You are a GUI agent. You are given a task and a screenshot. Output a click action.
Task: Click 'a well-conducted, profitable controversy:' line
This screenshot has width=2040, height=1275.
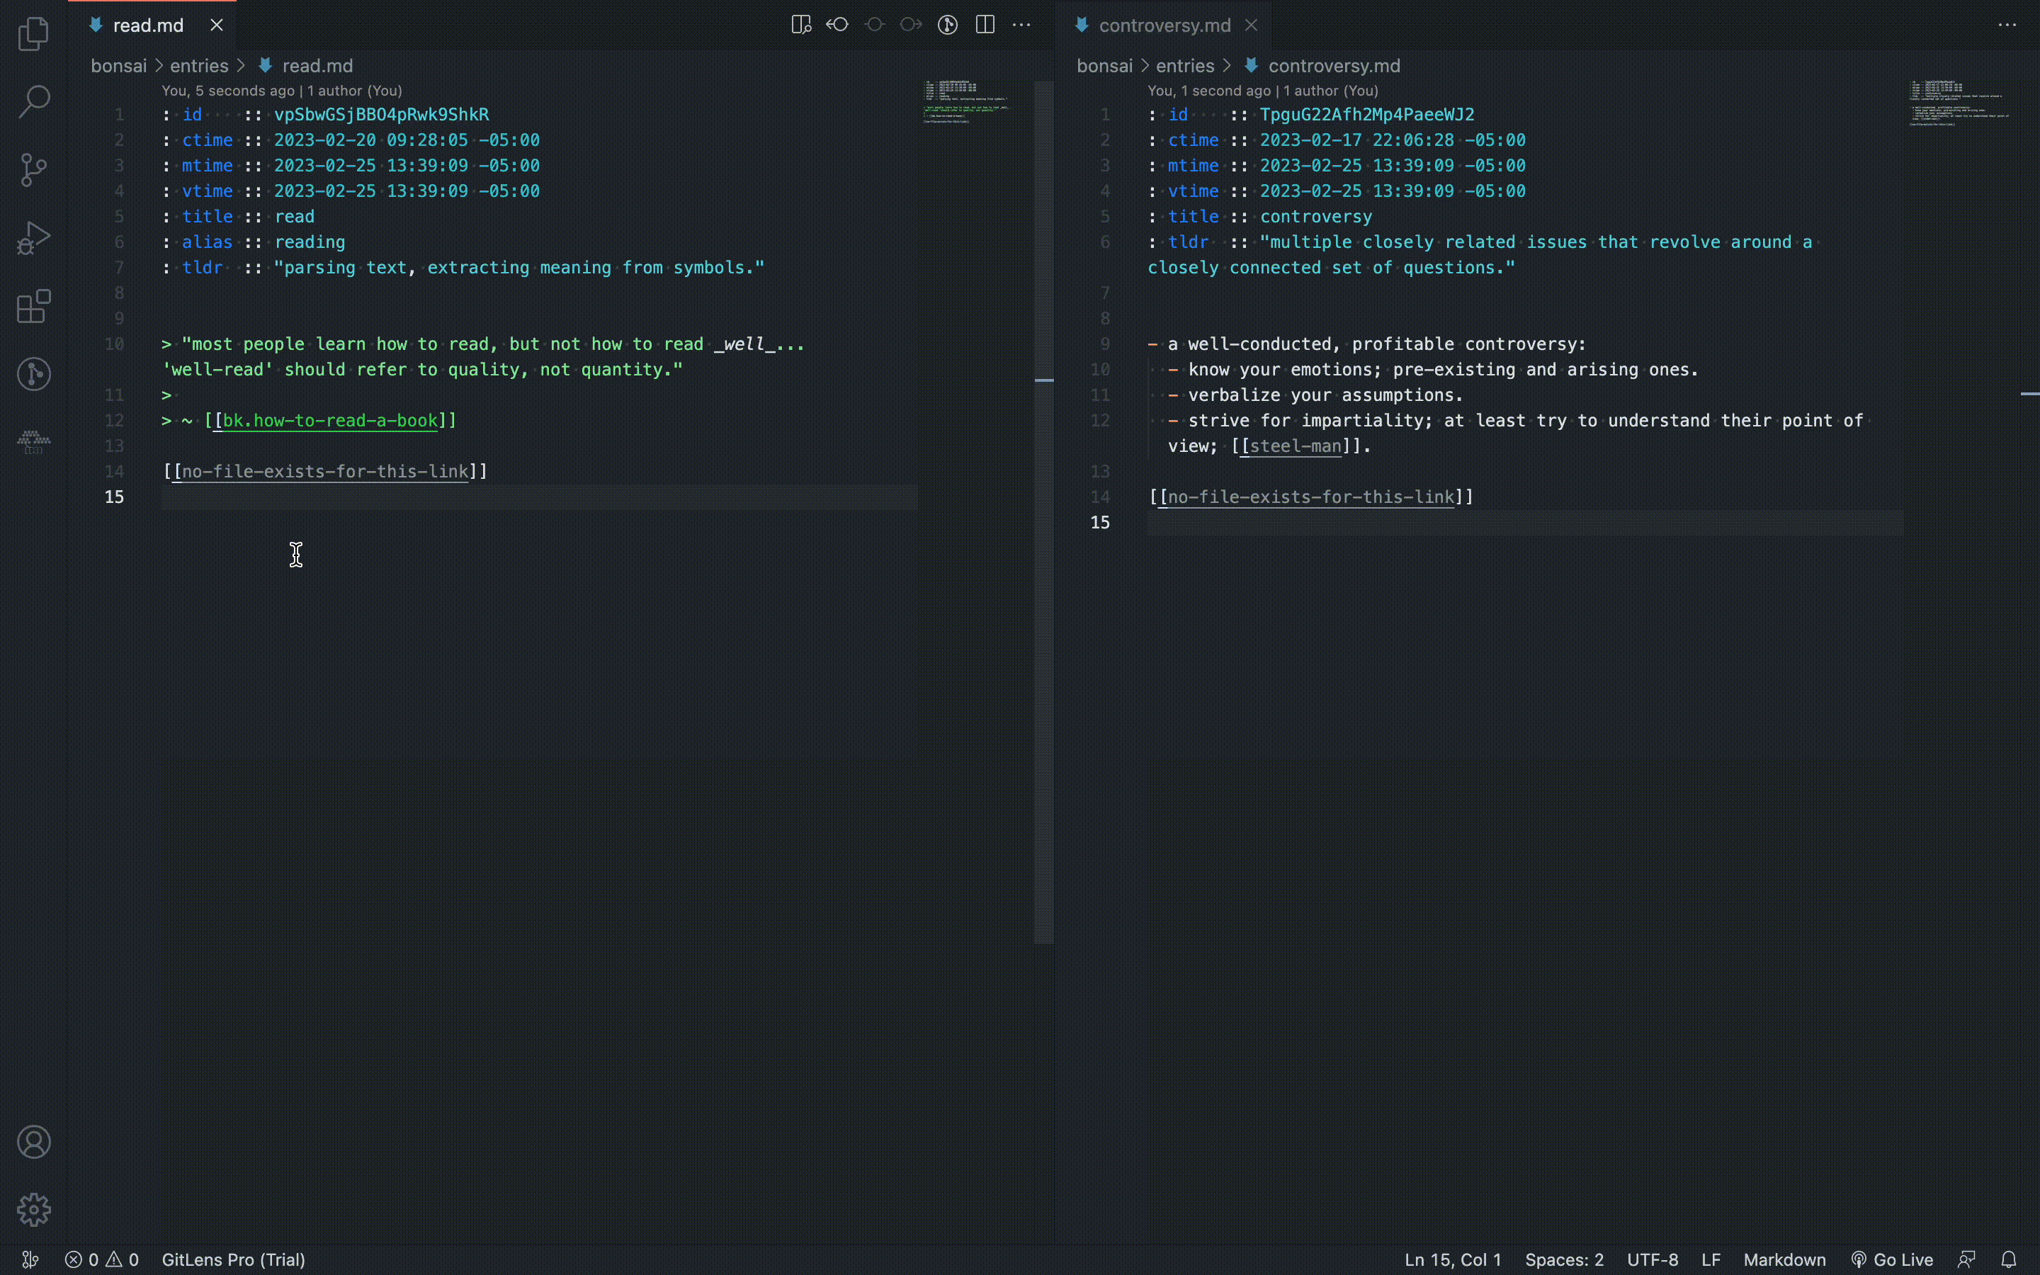coord(1376,344)
